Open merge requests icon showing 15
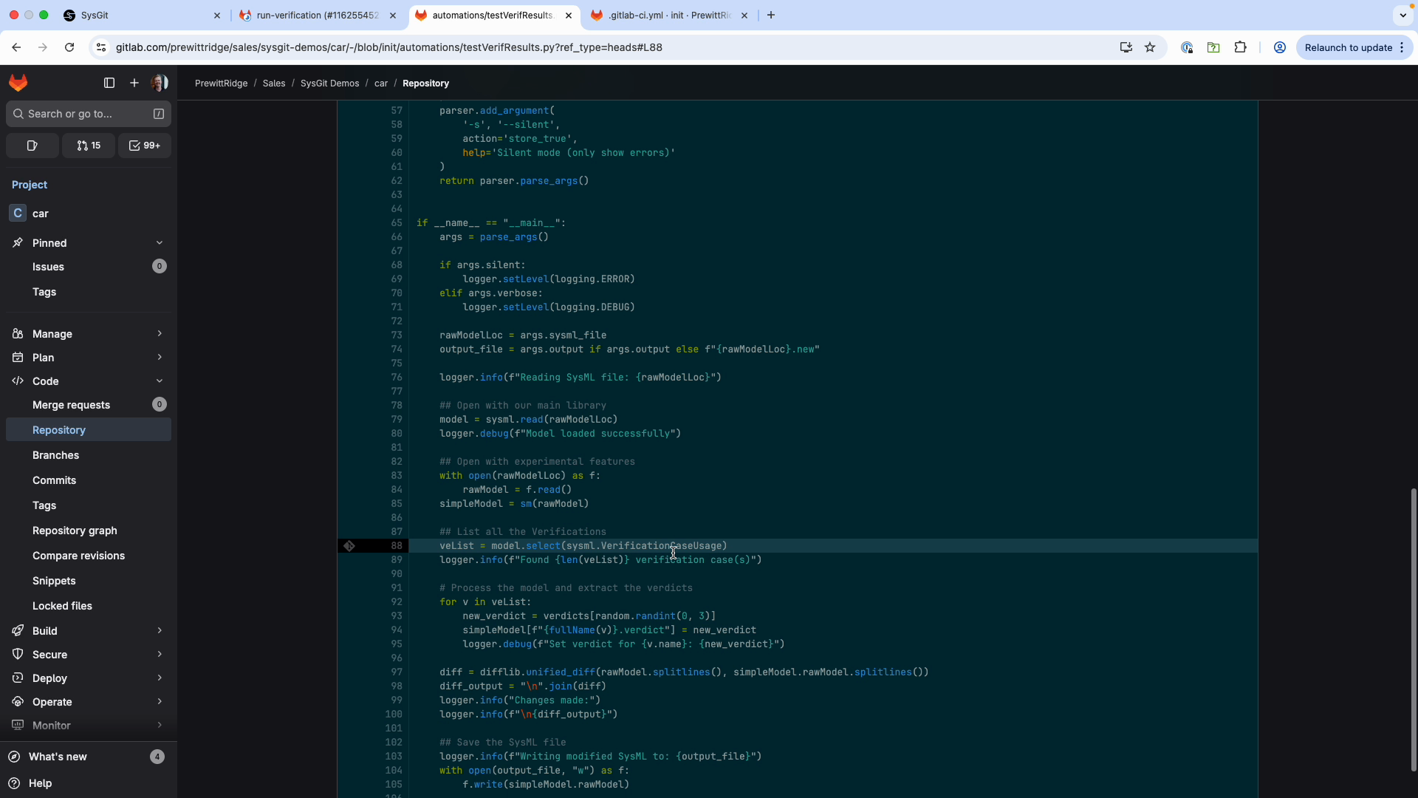The width and height of the screenshot is (1418, 798). point(88,146)
